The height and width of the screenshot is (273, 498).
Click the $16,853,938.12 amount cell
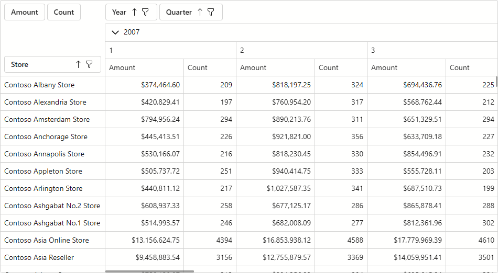(276, 240)
